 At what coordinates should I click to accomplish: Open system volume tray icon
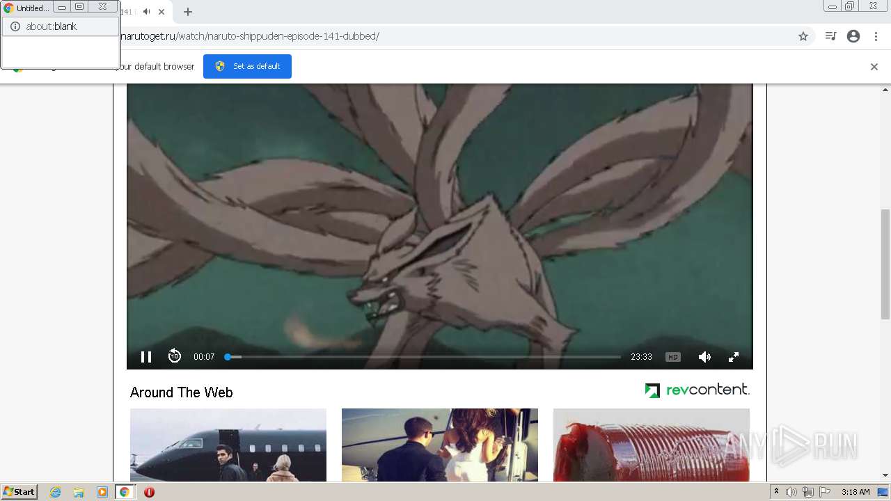pyautogui.click(x=791, y=492)
